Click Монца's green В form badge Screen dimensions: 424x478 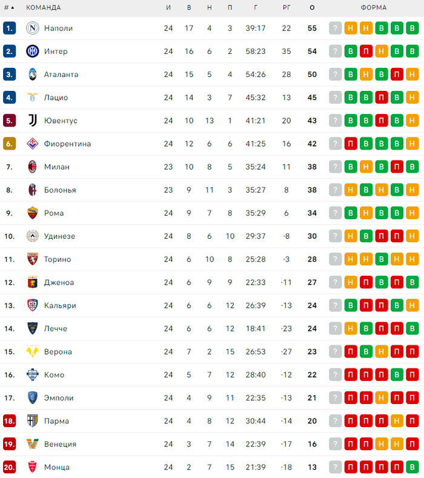coord(412,467)
